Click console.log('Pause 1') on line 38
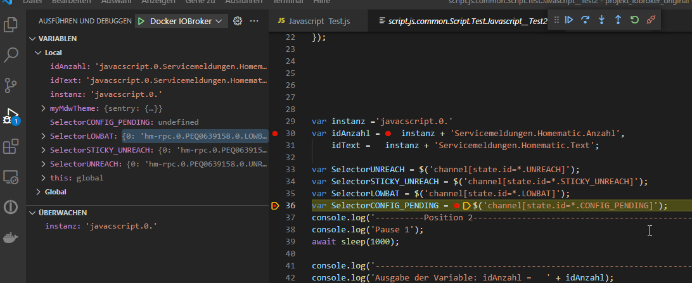Screen dimensions: 692x283 point(367,230)
